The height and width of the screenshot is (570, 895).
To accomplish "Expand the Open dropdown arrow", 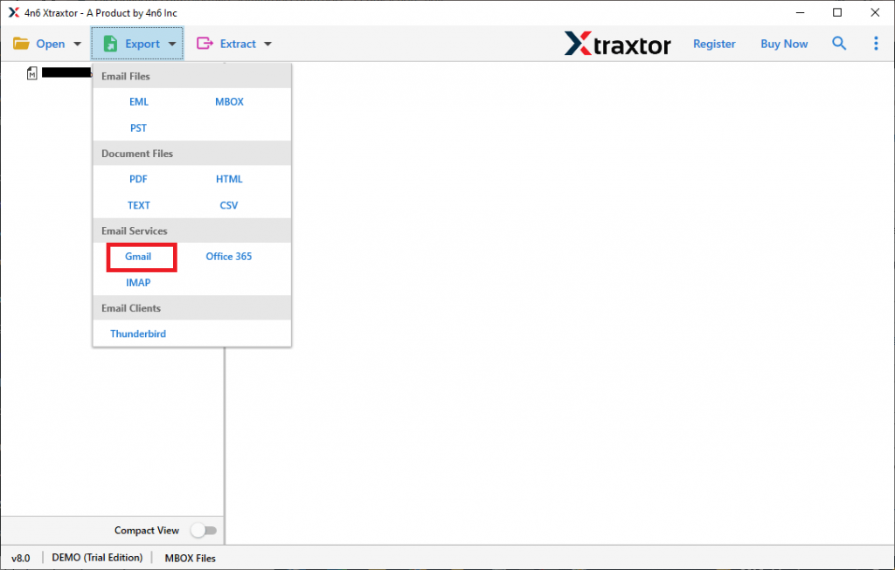I will tap(78, 44).
